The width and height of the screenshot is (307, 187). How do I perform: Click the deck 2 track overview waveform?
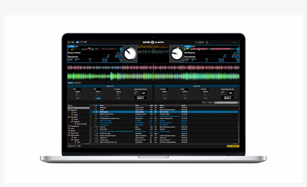[x=210, y=49]
